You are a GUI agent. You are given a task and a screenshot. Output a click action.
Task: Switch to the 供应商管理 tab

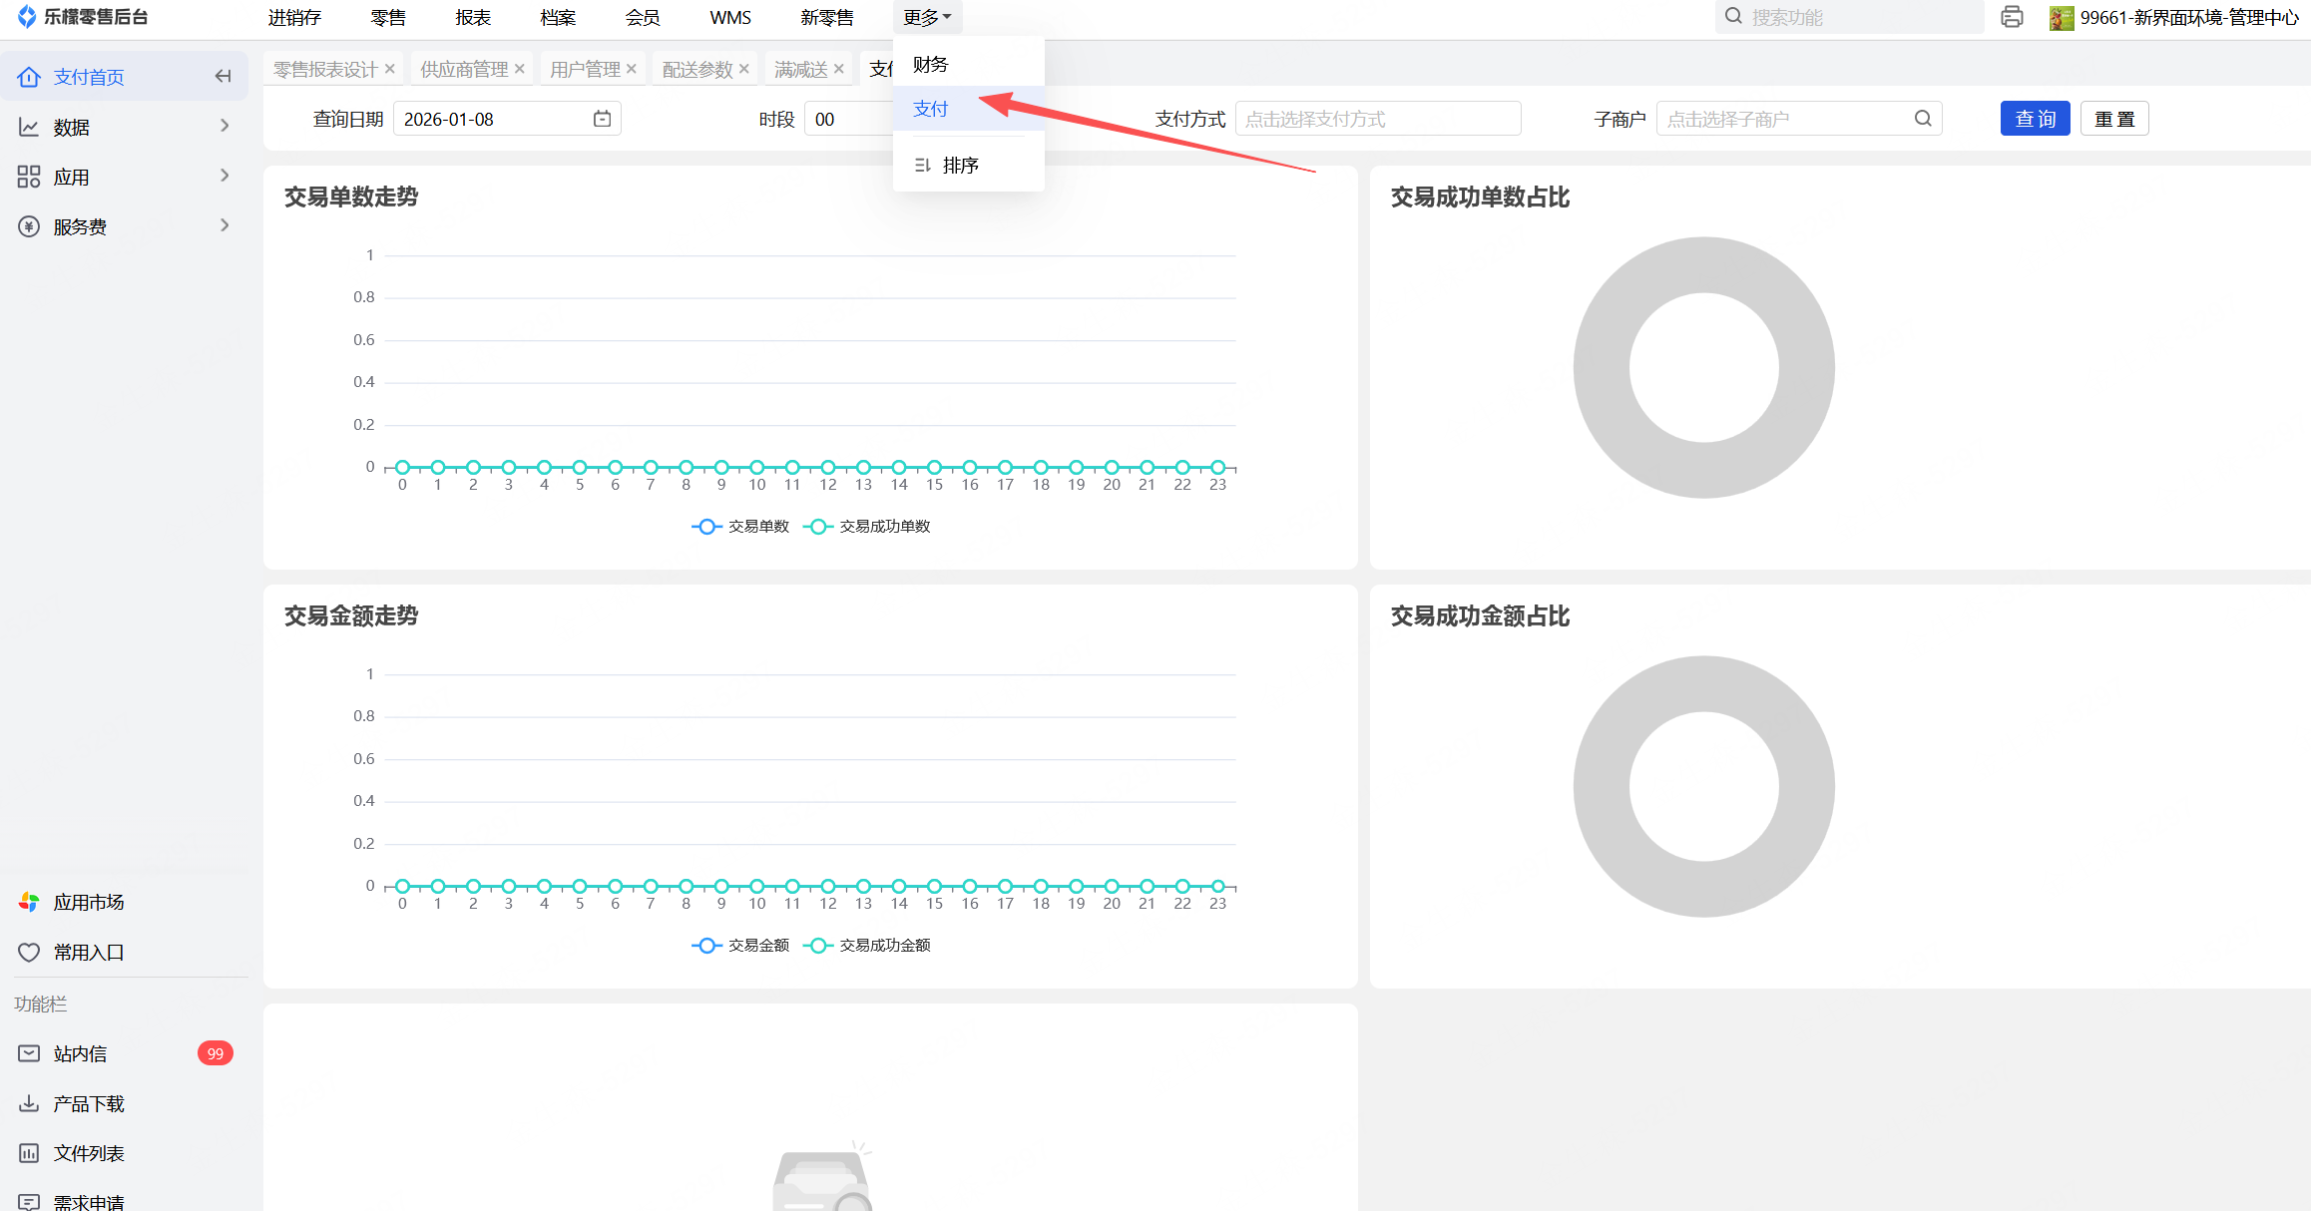tap(464, 69)
